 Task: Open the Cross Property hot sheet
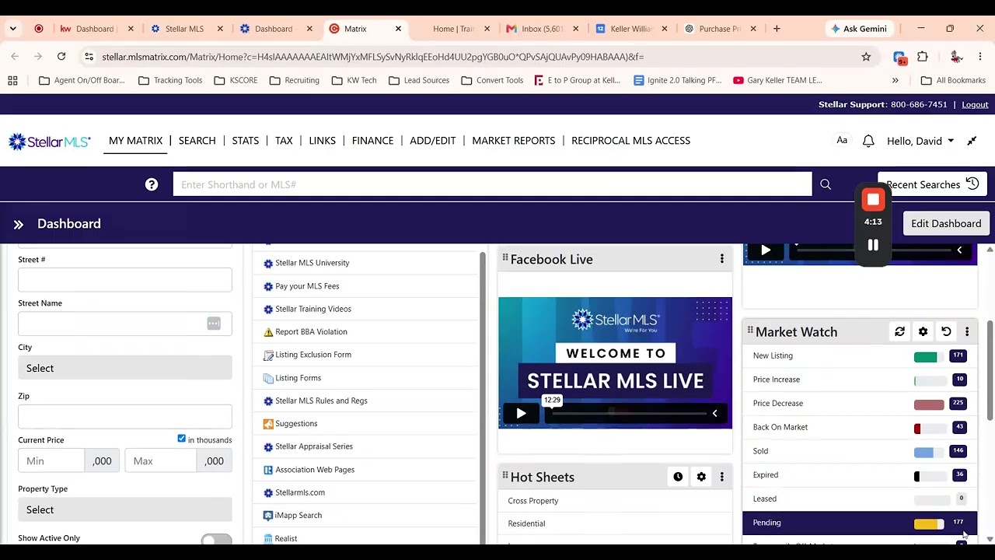533,501
